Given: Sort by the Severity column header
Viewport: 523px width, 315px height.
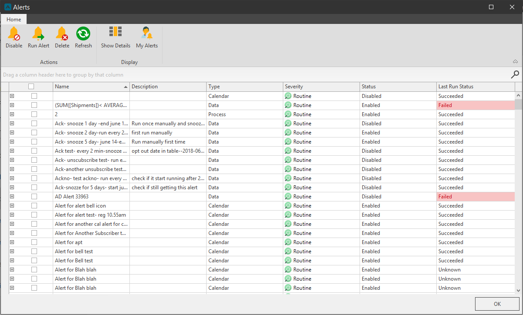Looking at the screenshot, I should tap(322, 87).
